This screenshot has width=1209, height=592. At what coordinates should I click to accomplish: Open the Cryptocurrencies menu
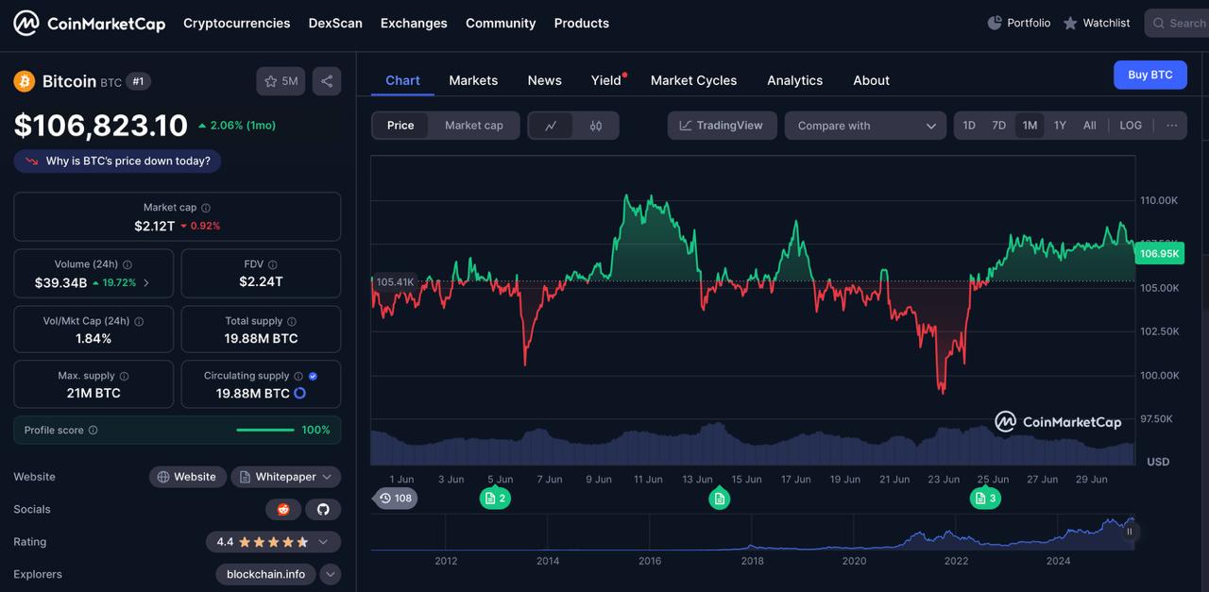237,23
